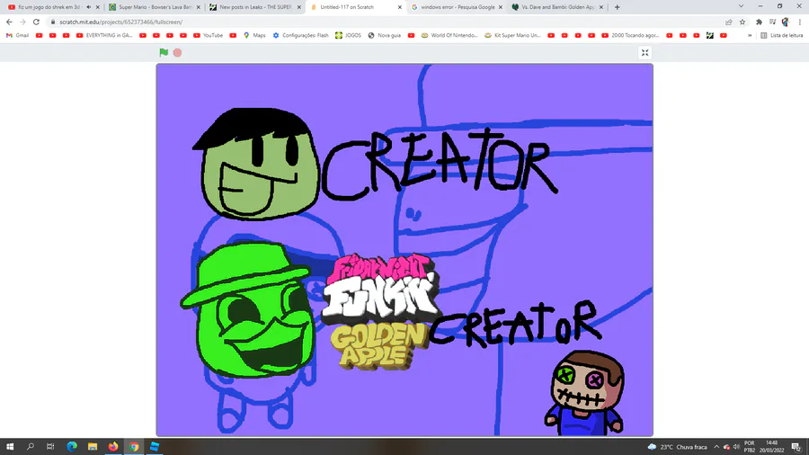Image resolution: width=809 pixels, height=455 pixels.
Task: Open the Gmail bookmark
Action: (x=17, y=36)
